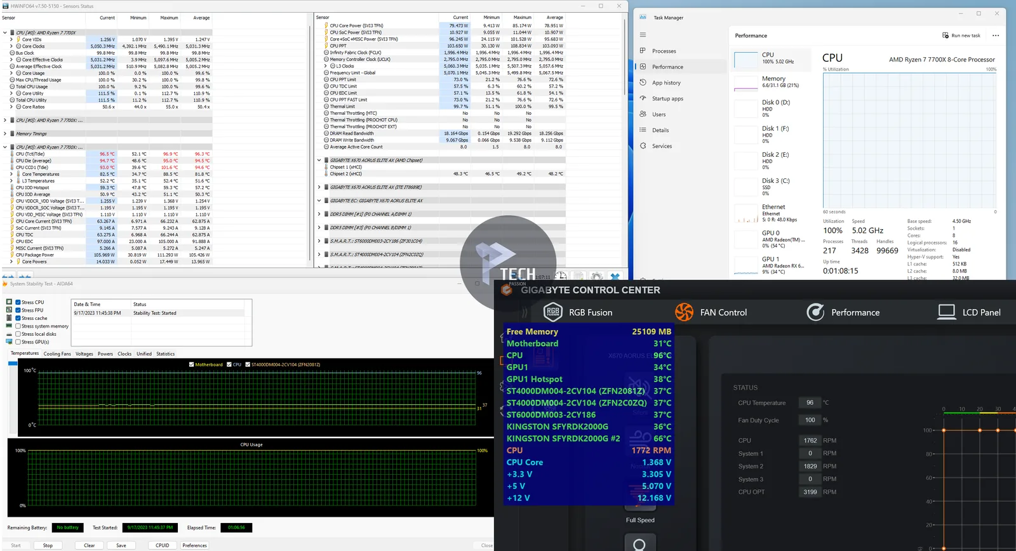
Task: Expand the Memory Timings sensor group
Action: pos(5,133)
